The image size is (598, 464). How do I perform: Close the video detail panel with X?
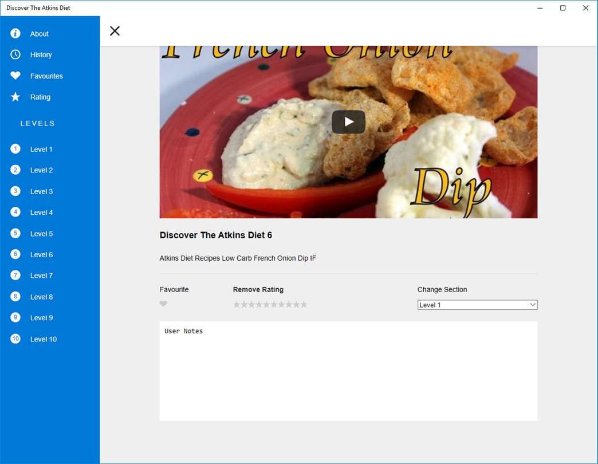(x=115, y=31)
